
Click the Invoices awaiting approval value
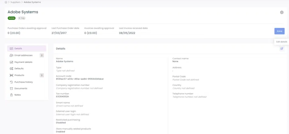pyautogui.click(x=90, y=33)
